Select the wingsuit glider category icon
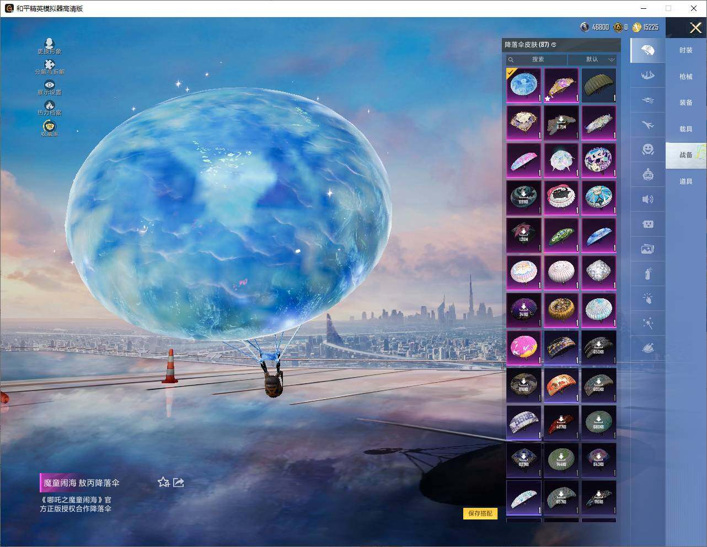This screenshot has height=547, width=707. [648, 76]
